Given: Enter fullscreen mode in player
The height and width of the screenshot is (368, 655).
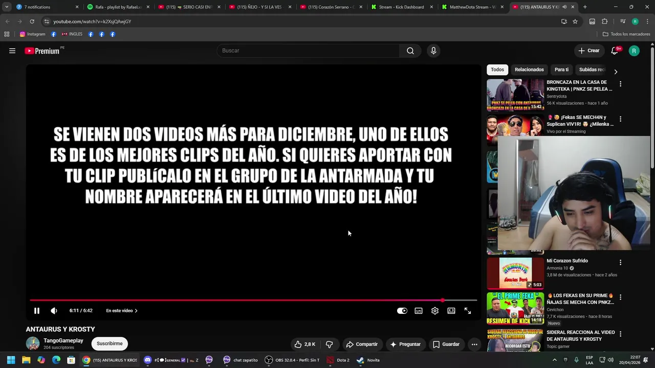Looking at the screenshot, I should click(x=468, y=311).
